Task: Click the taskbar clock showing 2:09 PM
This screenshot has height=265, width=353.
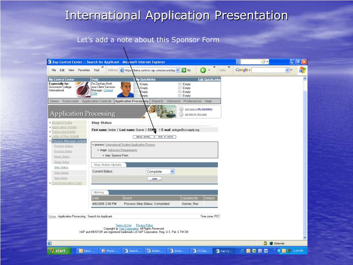Action: click(x=298, y=251)
